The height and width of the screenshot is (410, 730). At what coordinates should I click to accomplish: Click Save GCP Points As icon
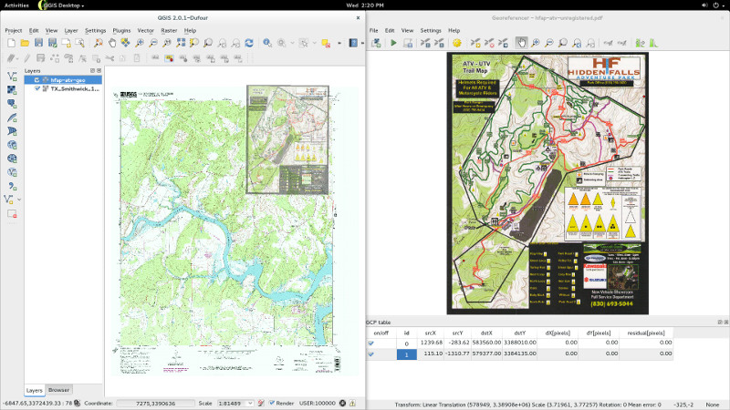(439, 43)
